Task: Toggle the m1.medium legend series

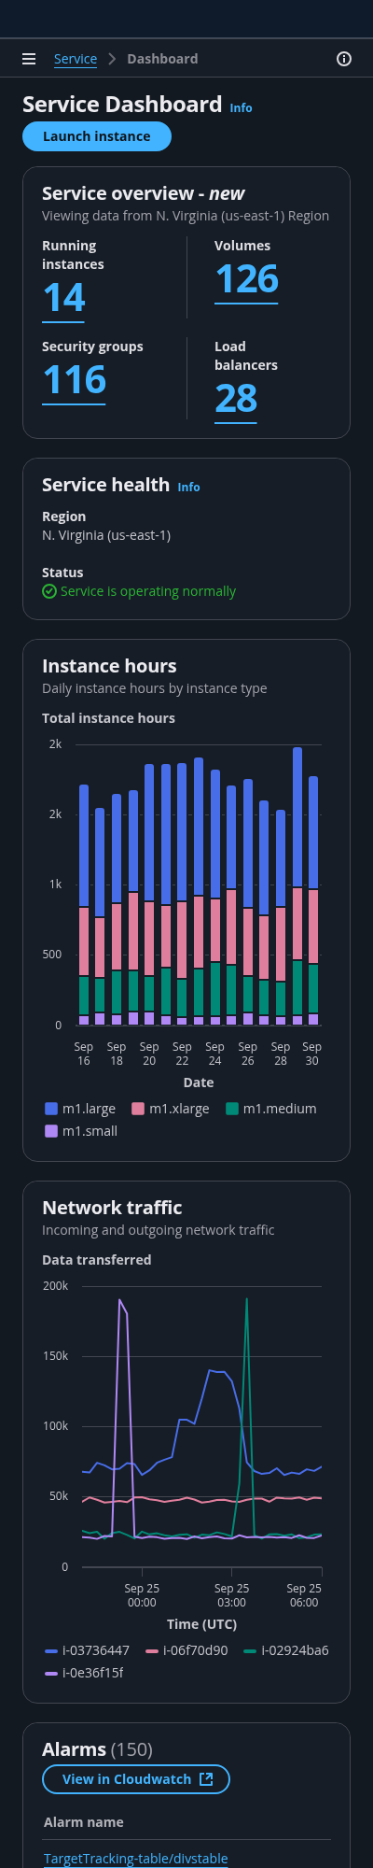Action: [271, 1109]
